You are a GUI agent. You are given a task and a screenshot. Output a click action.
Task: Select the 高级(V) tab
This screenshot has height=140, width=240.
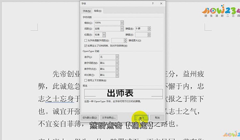98,11
